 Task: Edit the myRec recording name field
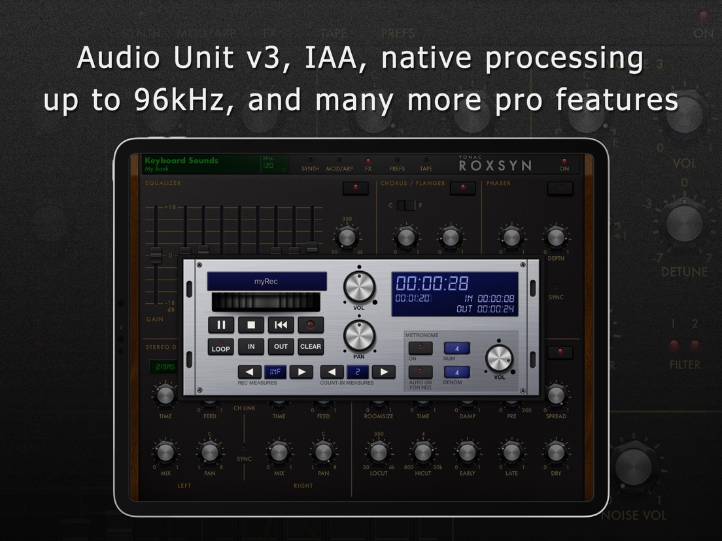click(x=267, y=281)
